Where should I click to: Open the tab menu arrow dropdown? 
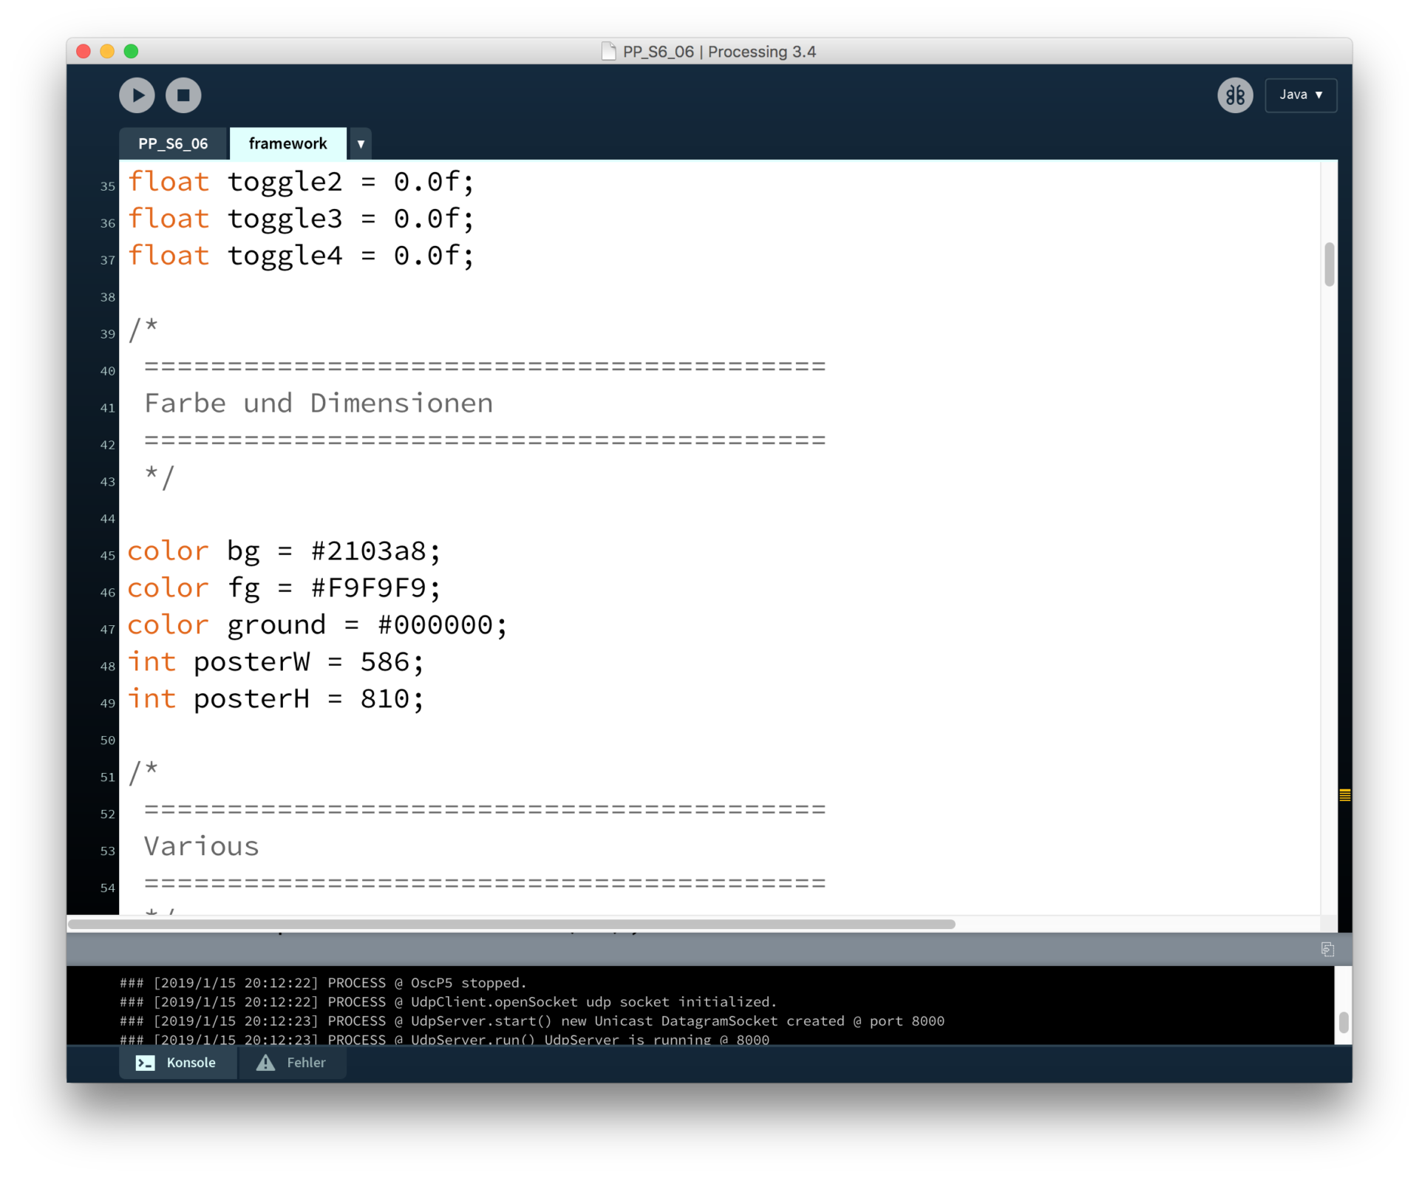pos(361,144)
